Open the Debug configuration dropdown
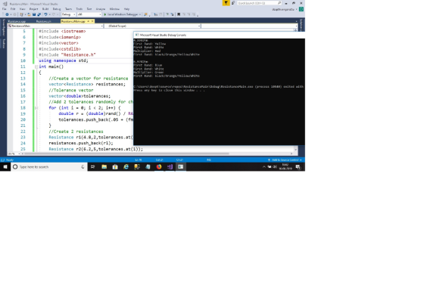Image resolution: width=424 pixels, height=282 pixels. click(x=68, y=14)
